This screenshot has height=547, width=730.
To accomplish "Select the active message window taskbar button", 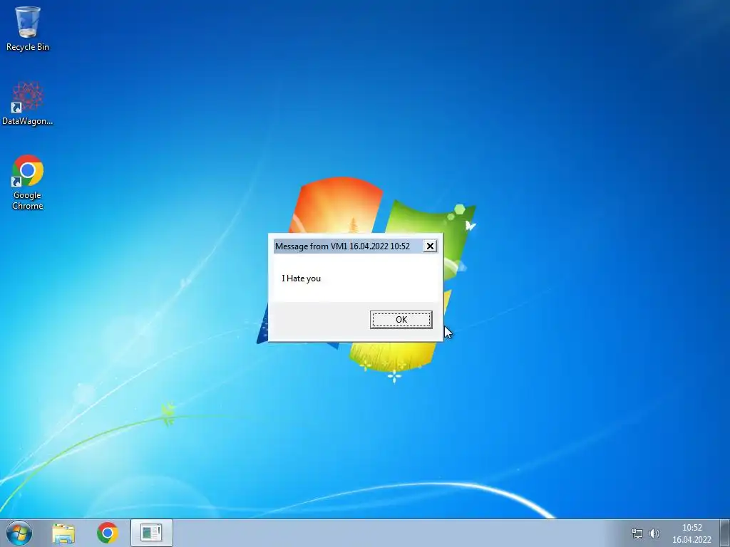I will pos(152,533).
